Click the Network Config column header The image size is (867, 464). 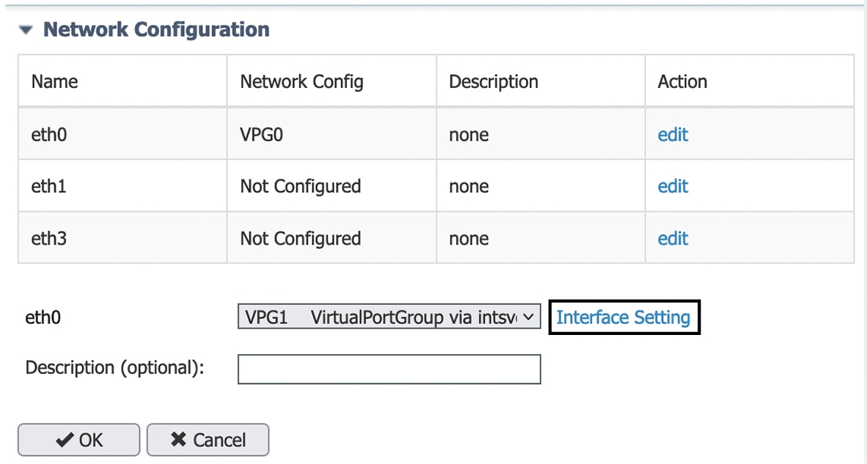(x=301, y=81)
